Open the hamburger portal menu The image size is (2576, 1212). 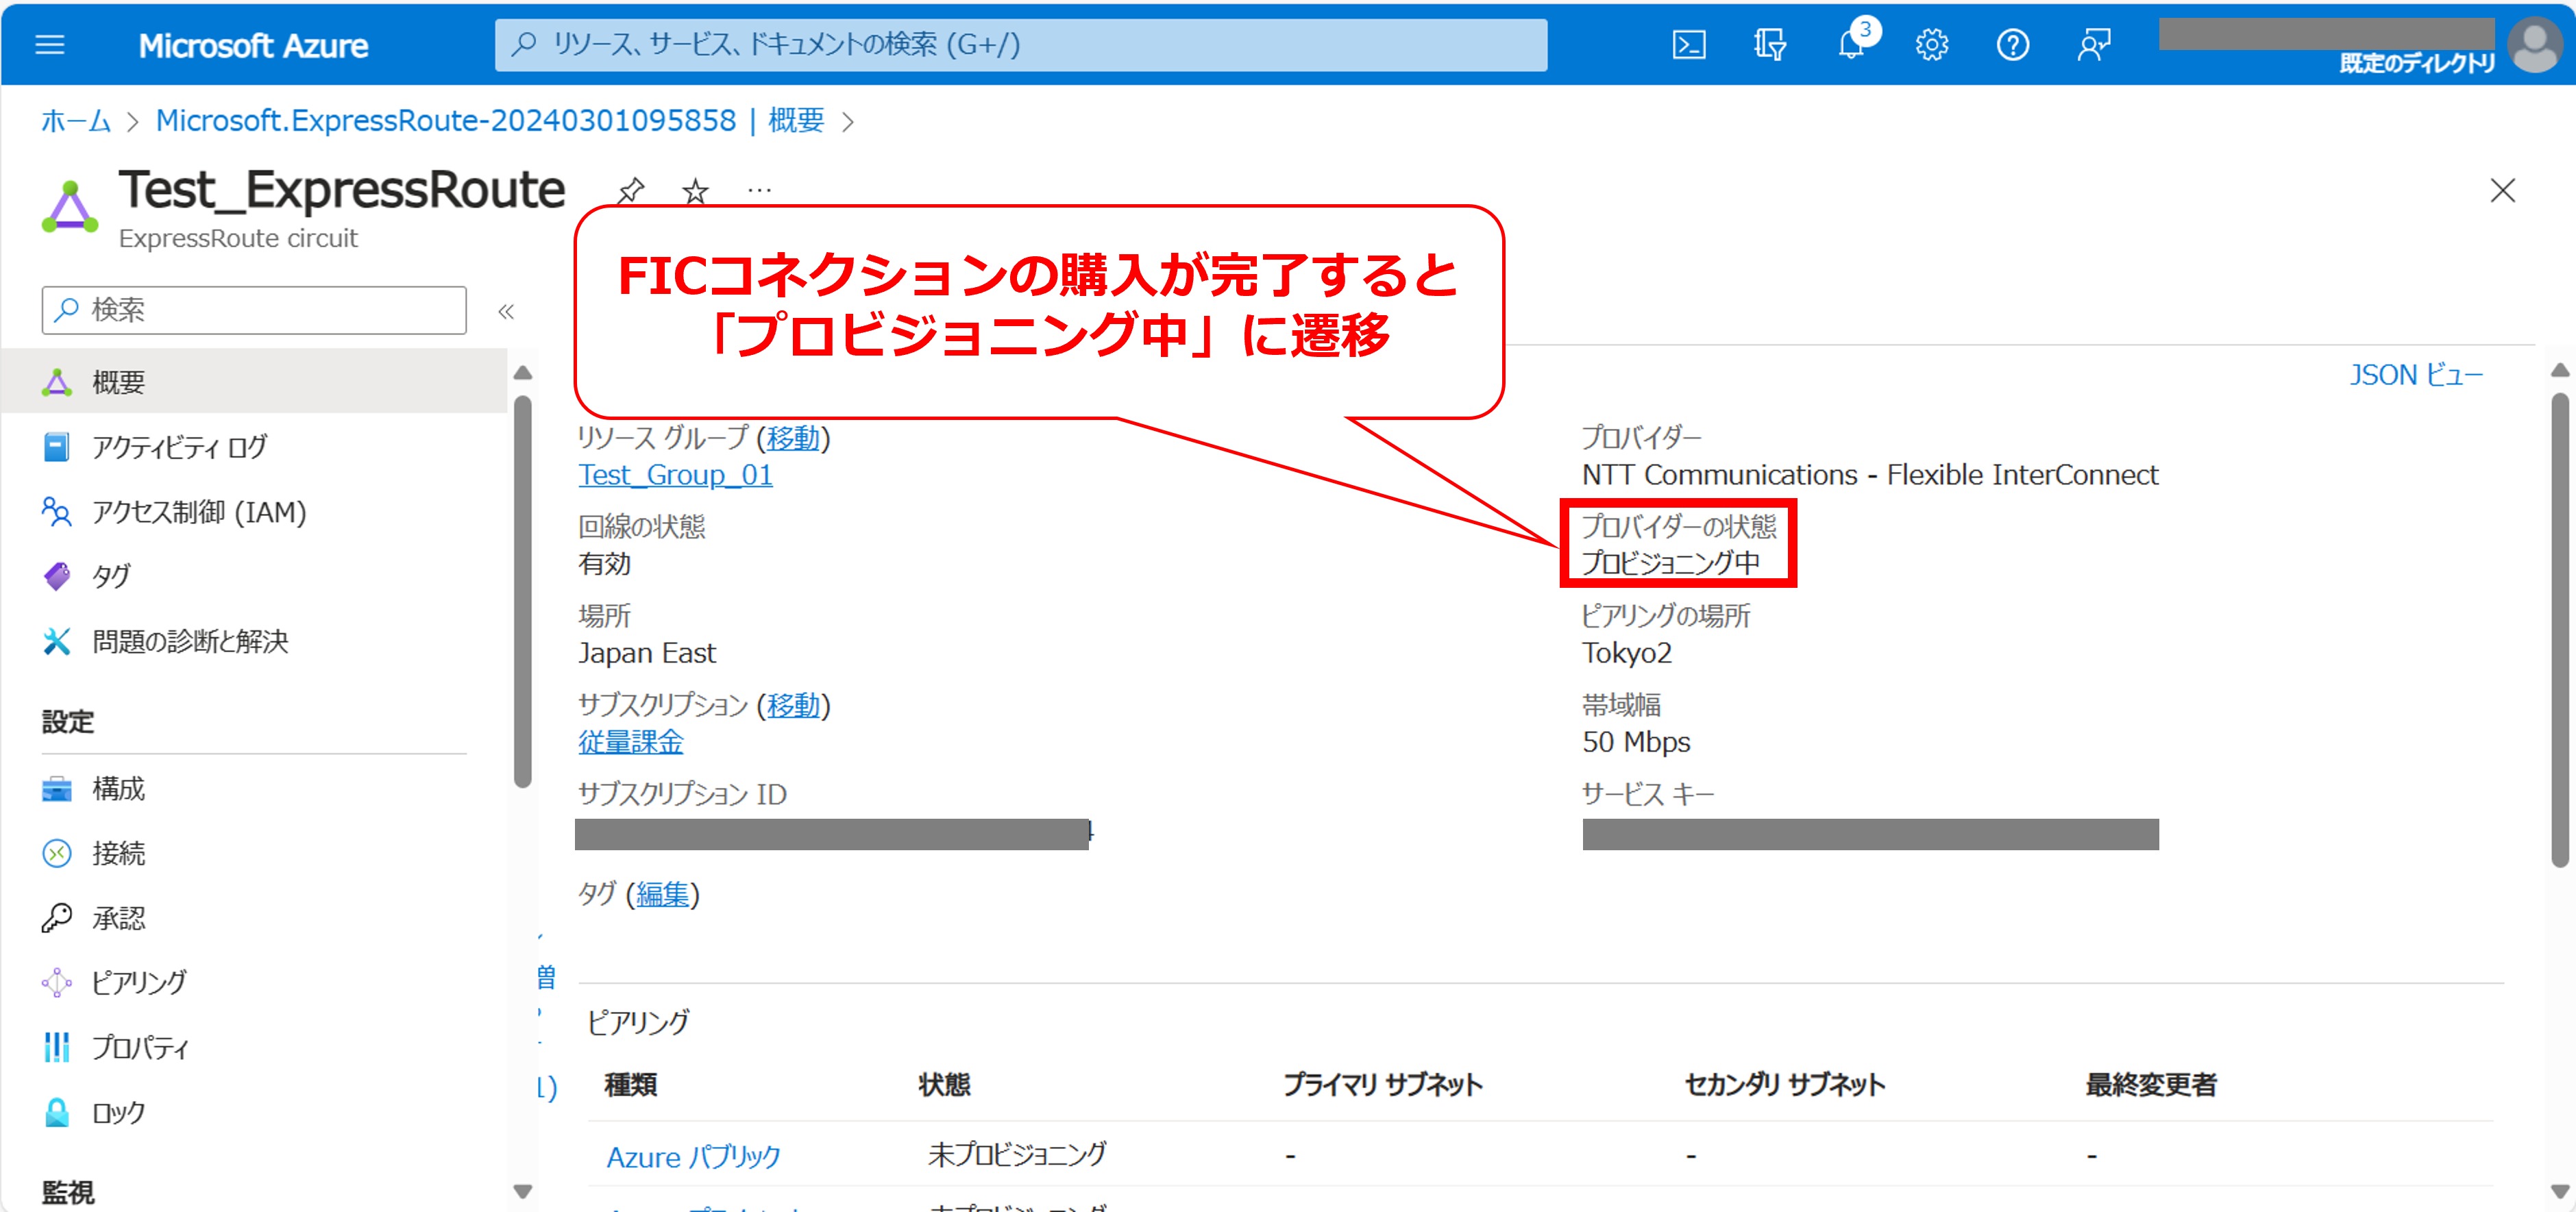50,45
